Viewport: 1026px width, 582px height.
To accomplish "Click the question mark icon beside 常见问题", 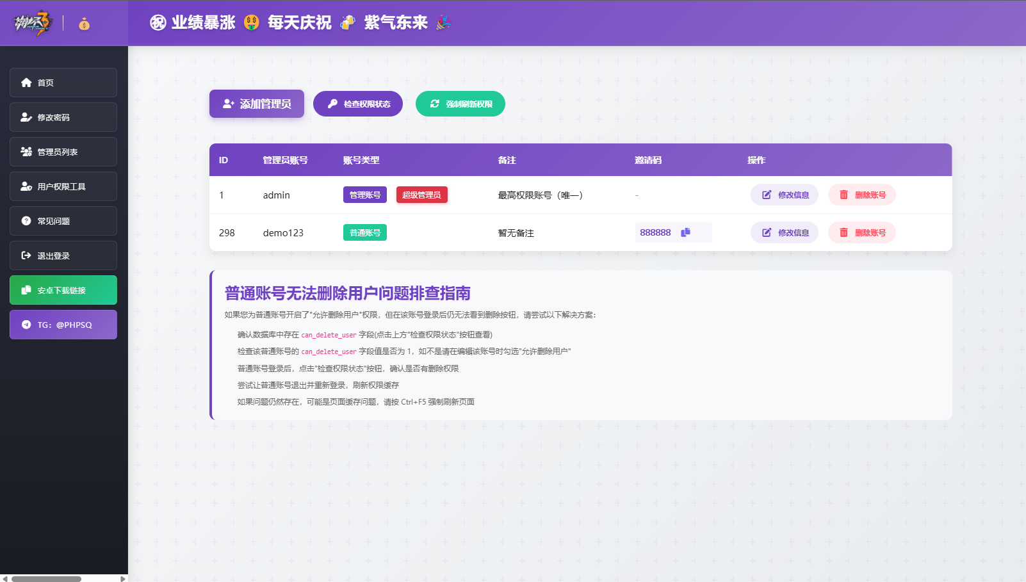I will pyautogui.click(x=26, y=220).
